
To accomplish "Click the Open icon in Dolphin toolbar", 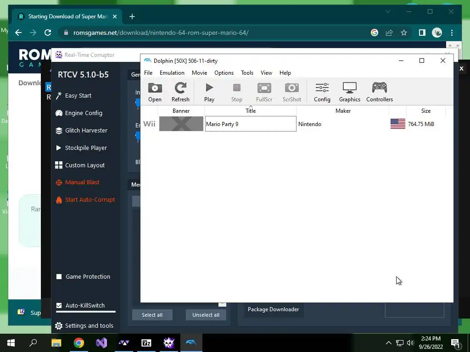I will click(x=155, y=92).
